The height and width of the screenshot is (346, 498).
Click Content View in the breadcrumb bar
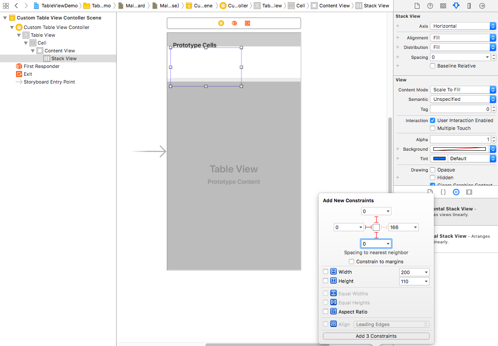point(334,6)
